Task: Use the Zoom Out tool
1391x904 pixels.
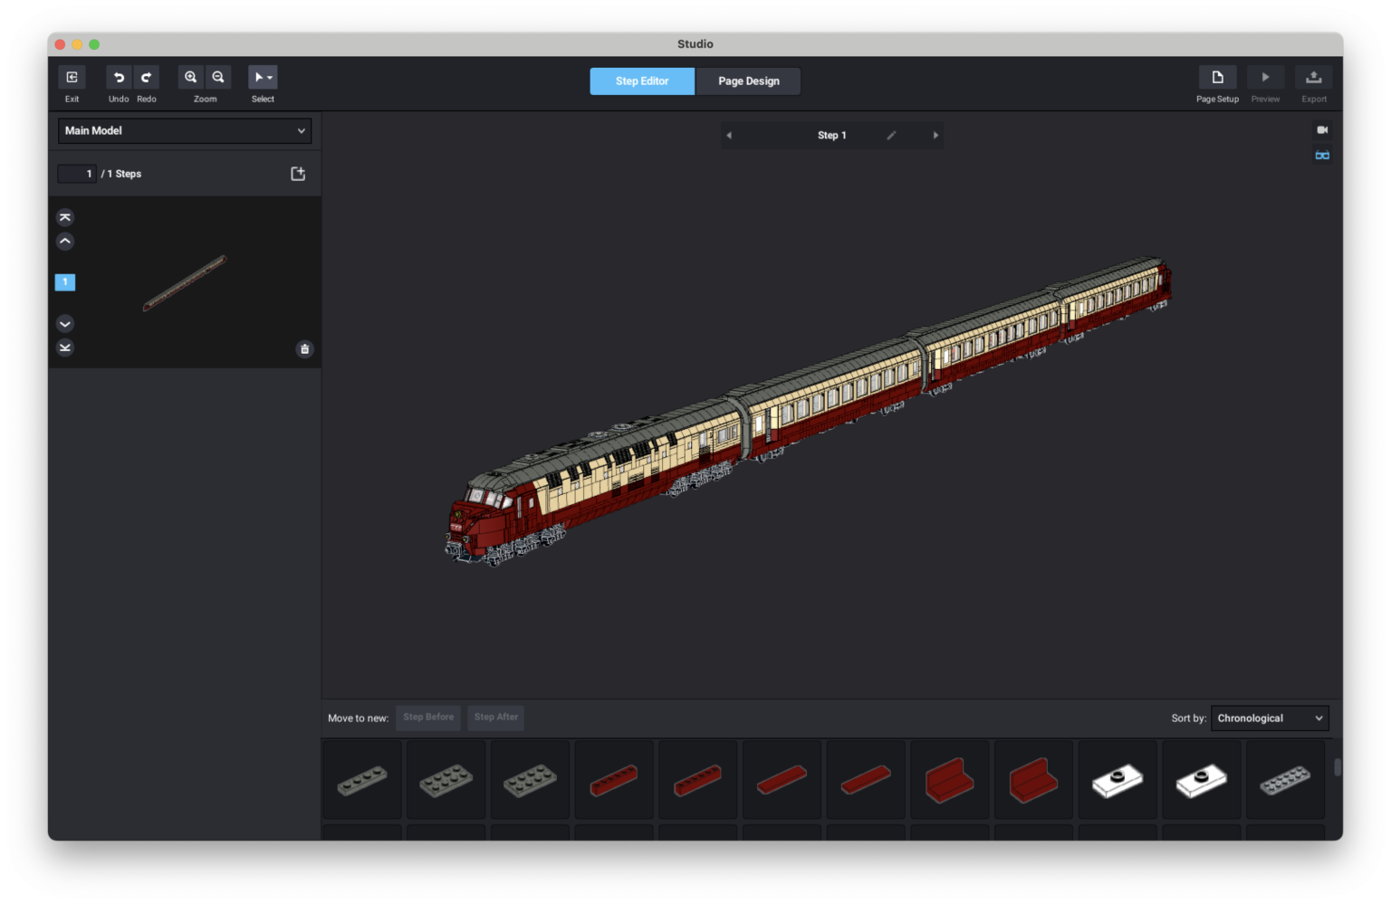Action: point(218,77)
